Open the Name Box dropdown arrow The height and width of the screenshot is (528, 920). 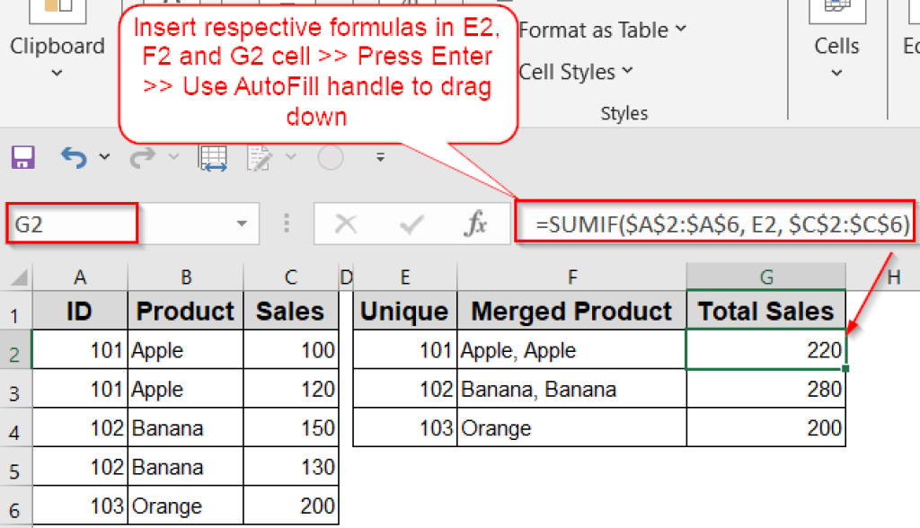241,223
